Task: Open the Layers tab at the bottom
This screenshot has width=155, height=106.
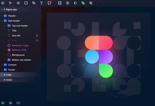Action: pos(3,103)
